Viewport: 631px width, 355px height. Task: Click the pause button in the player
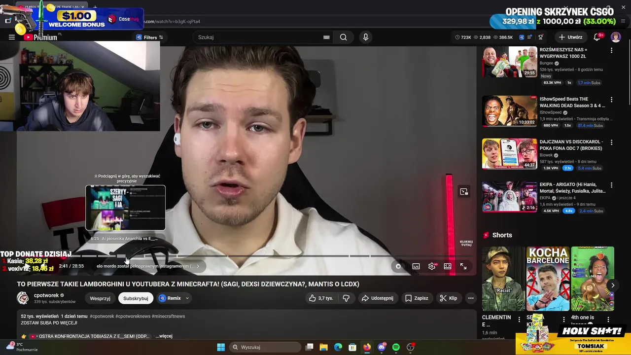[x=398, y=266]
